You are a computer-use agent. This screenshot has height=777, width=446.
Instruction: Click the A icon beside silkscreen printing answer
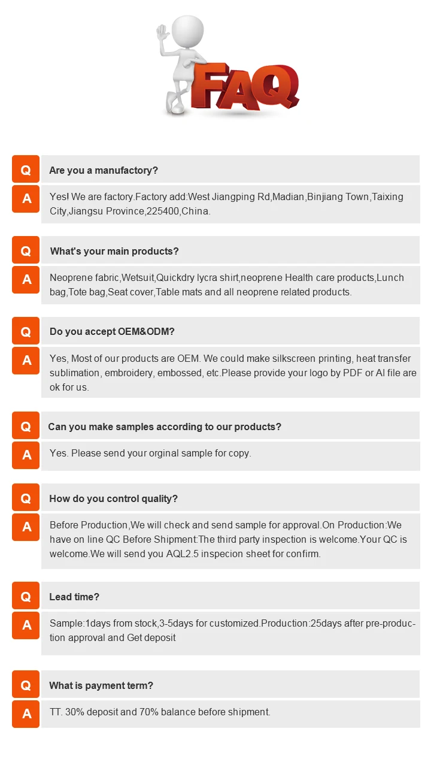[x=26, y=361]
